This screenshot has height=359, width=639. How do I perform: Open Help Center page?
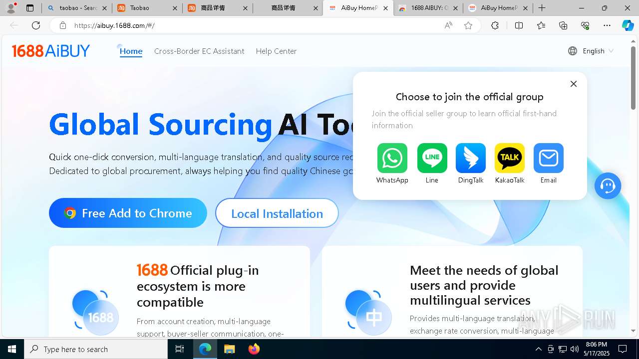tap(276, 51)
